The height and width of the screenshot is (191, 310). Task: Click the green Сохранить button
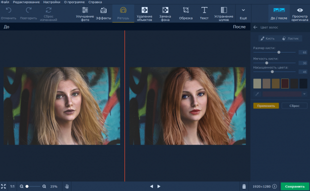point(295,186)
